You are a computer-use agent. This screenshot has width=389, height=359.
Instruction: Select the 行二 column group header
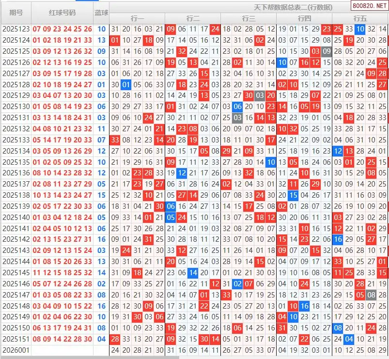193,18
